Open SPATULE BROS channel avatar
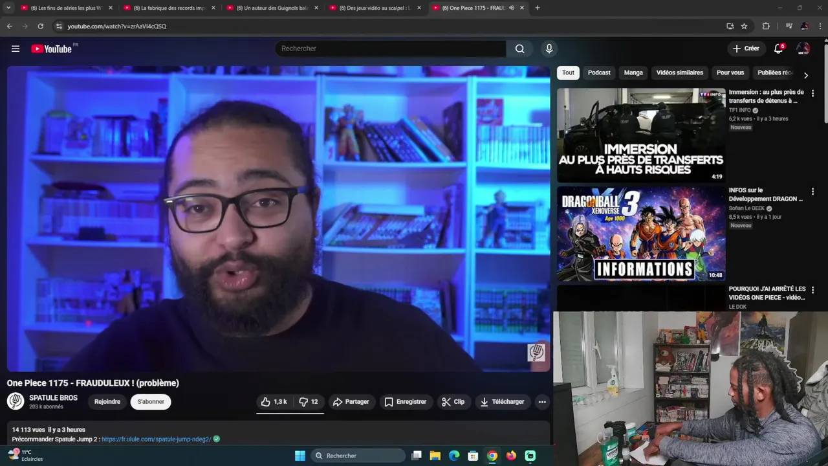Screen dimensions: 828x466 point(16,401)
